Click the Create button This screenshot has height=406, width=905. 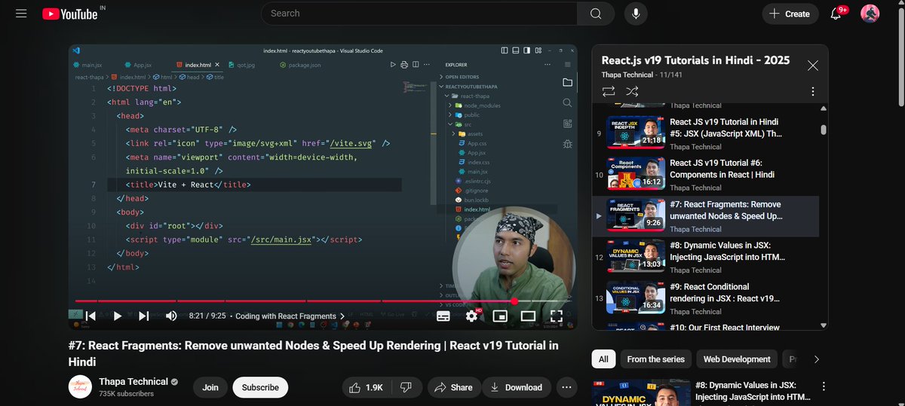tap(790, 14)
